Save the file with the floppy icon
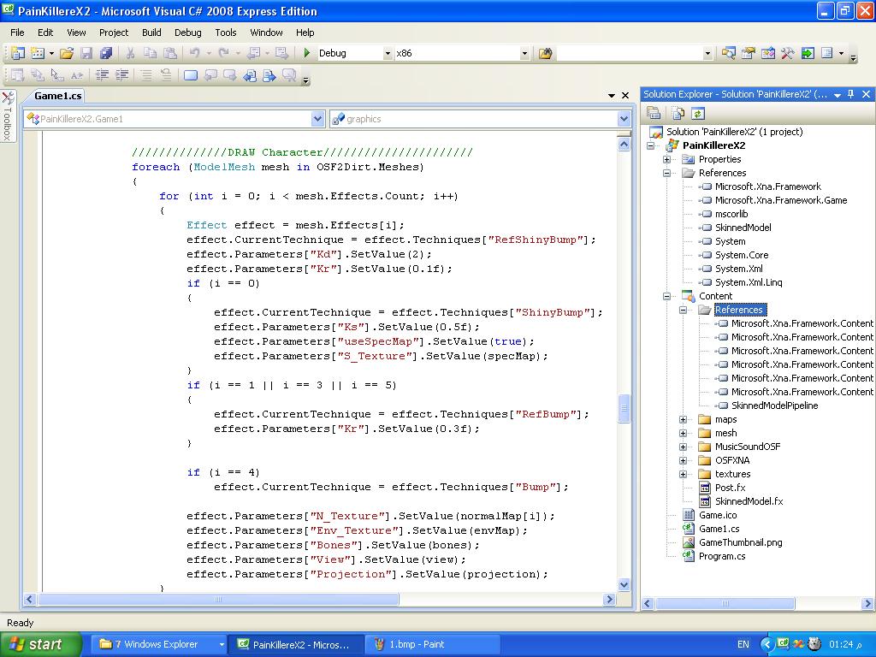Image resolution: width=876 pixels, height=657 pixels. pyautogui.click(x=86, y=53)
